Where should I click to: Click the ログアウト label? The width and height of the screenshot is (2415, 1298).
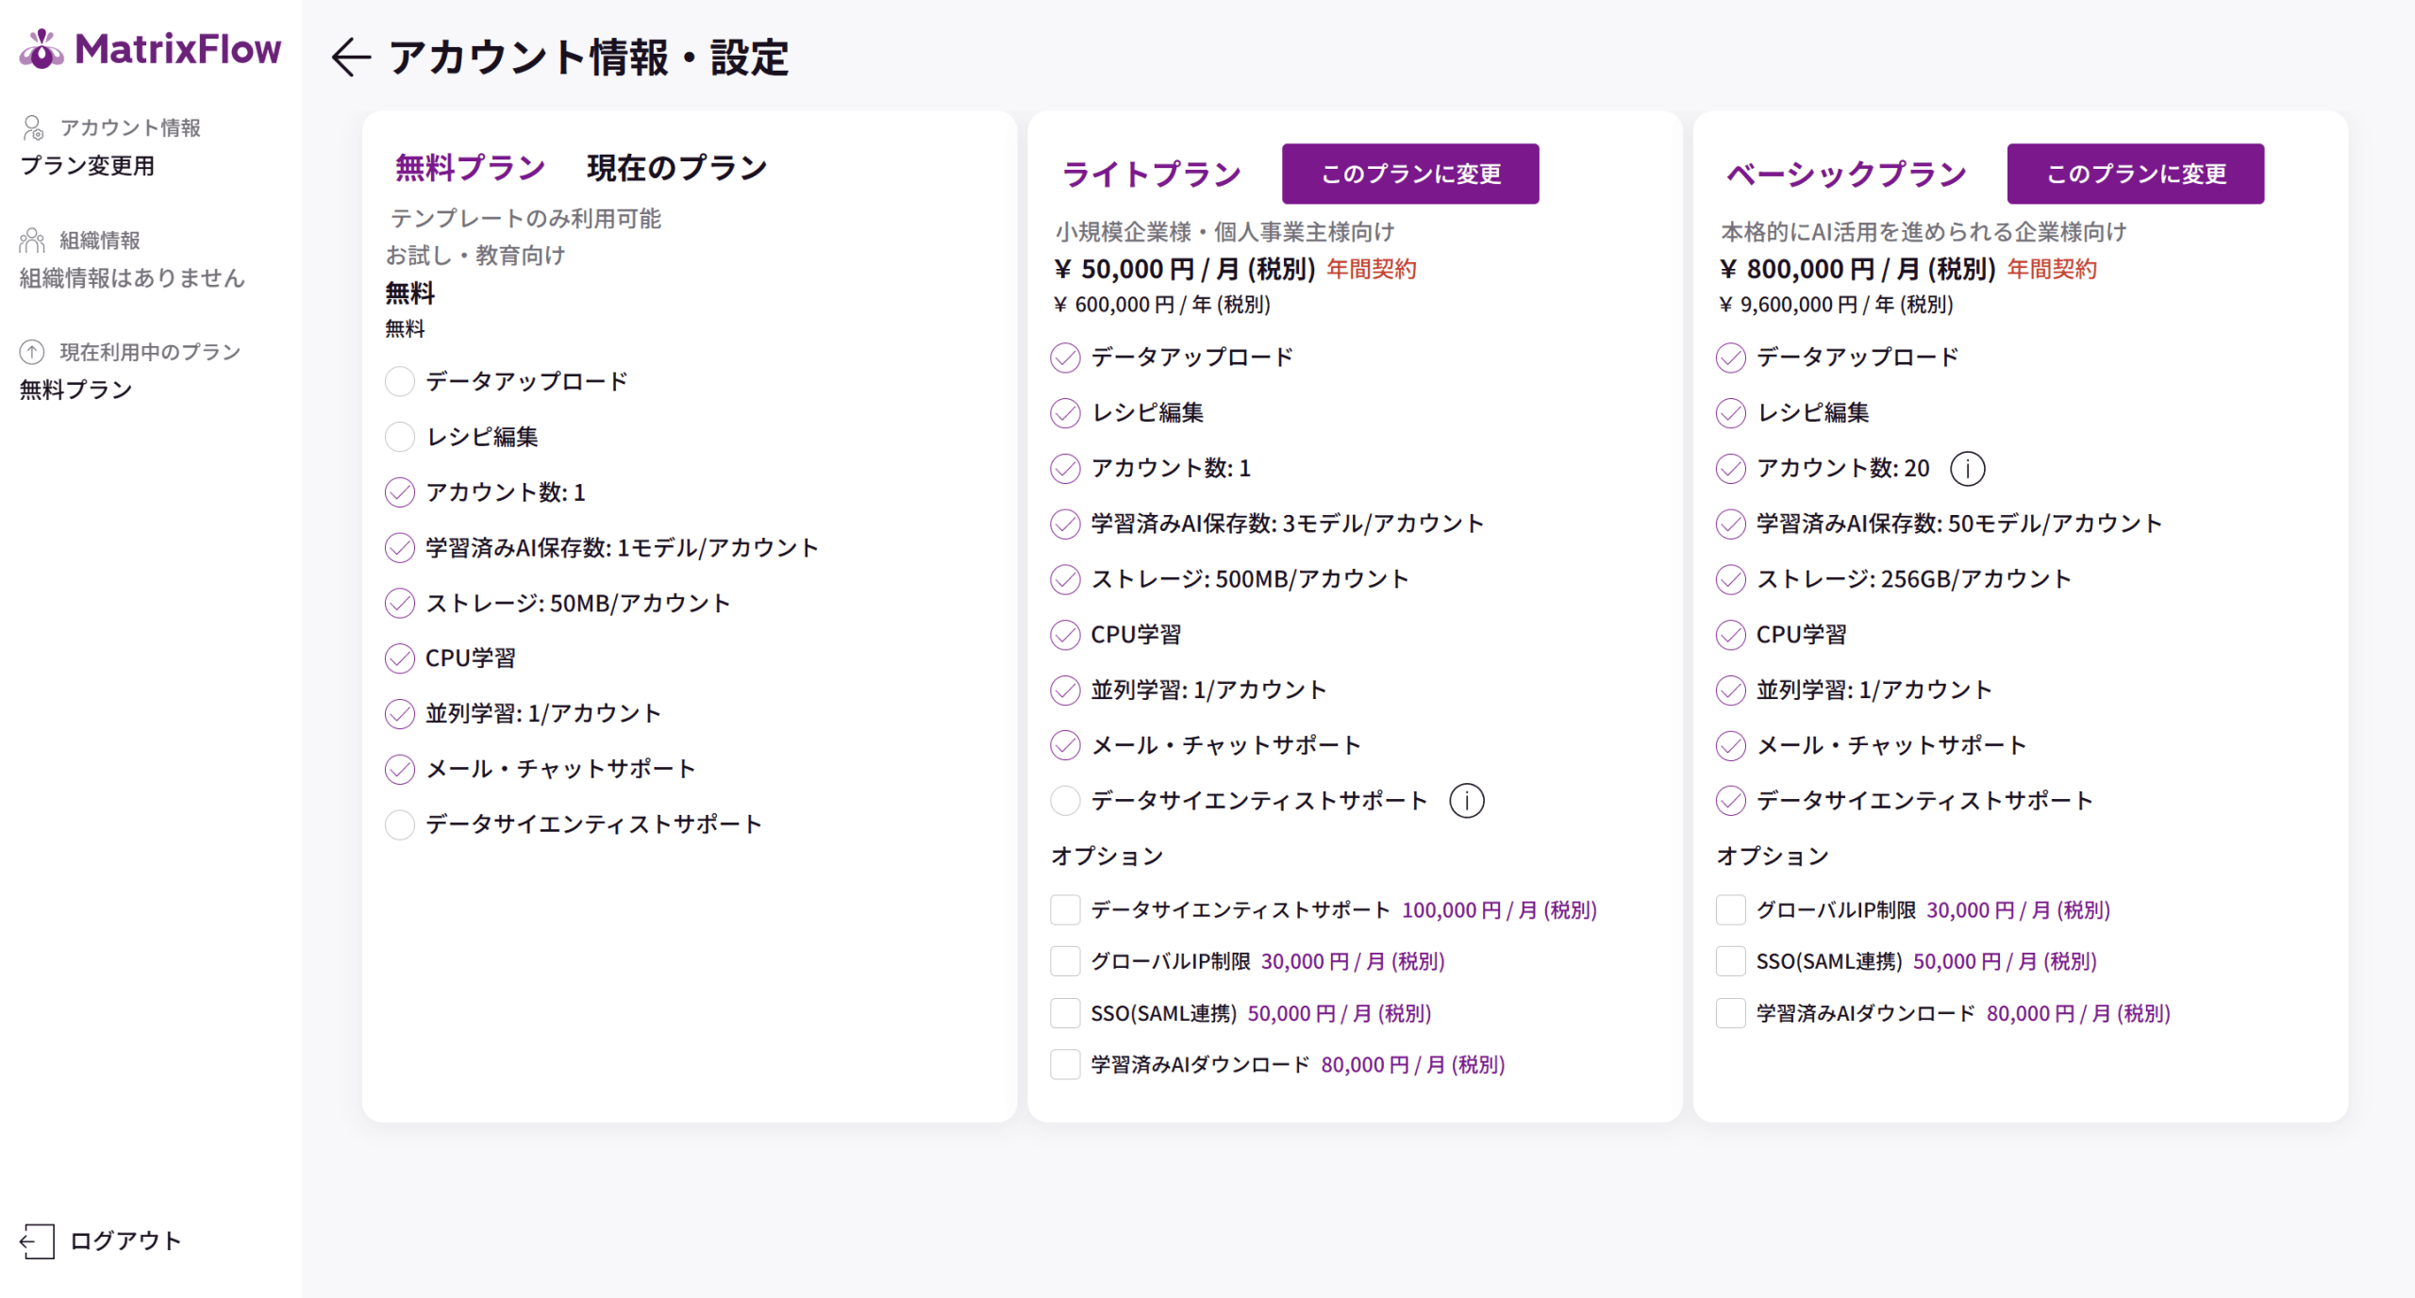(x=125, y=1240)
